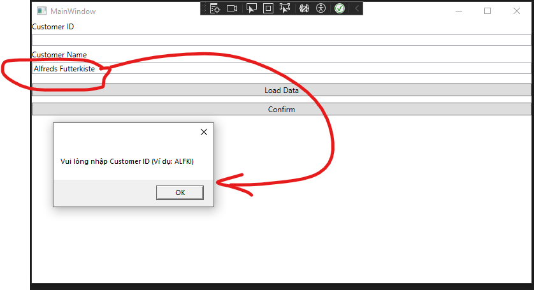
Task: Click the Confirm button
Action: point(281,109)
